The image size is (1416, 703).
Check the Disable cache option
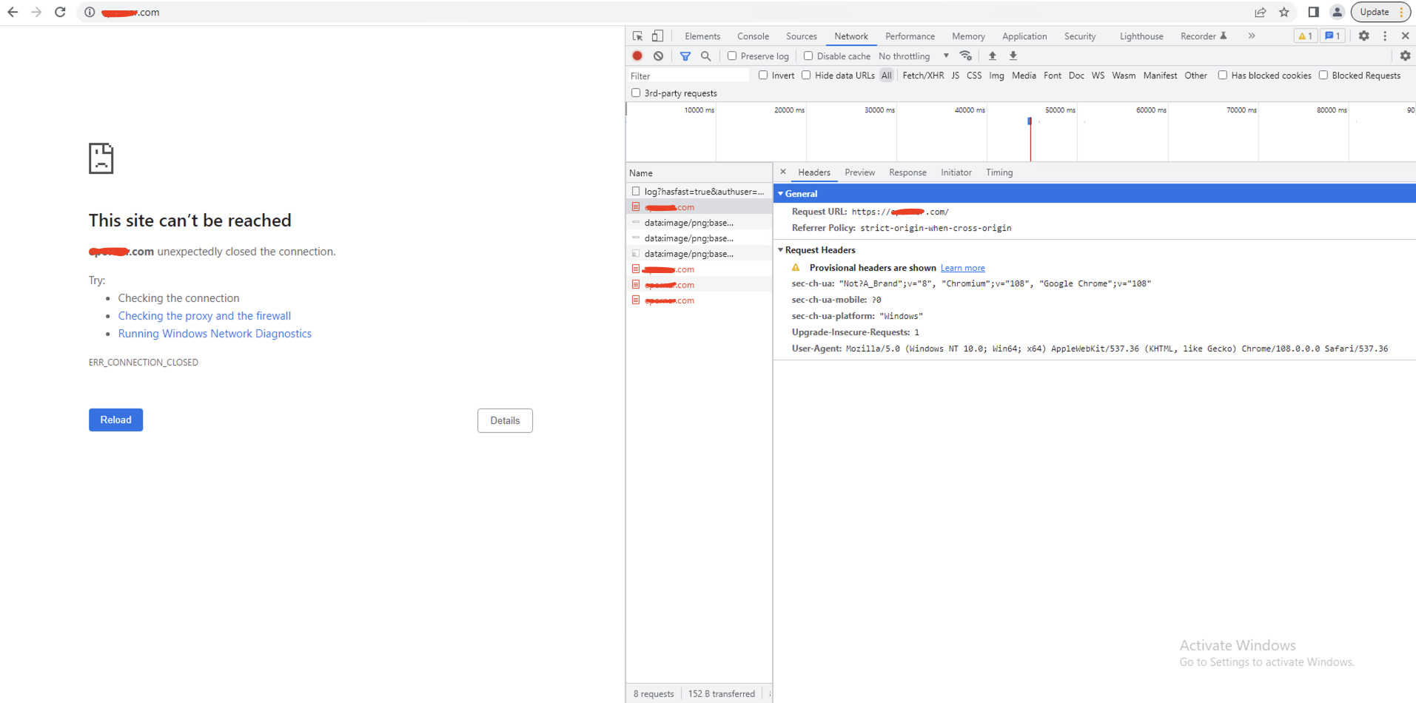(x=808, y=55)
